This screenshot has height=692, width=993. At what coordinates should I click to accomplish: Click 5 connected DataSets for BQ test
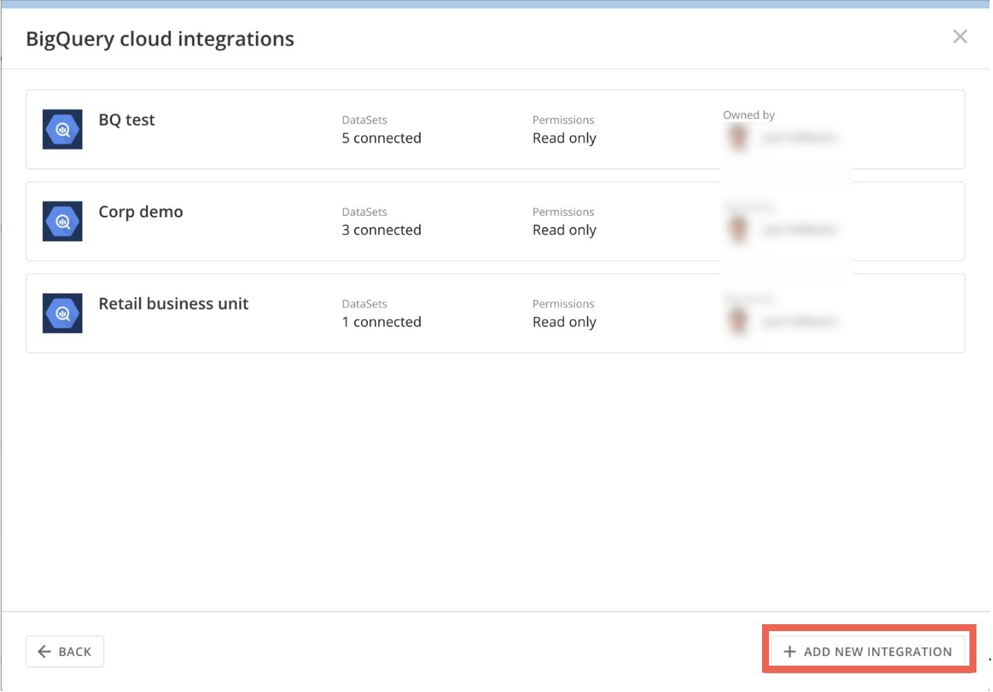(381, 138)
